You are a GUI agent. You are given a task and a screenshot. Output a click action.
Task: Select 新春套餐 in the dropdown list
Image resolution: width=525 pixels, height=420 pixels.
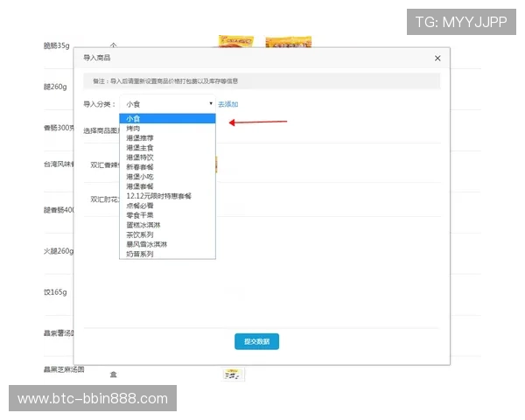[167, 167]
